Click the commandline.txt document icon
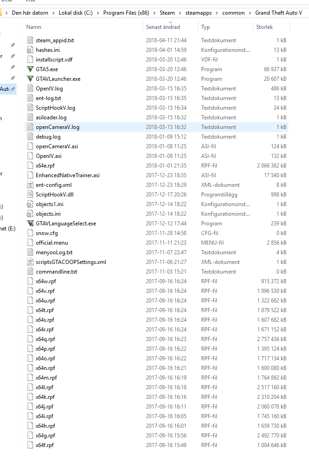309x459 pixels. pos(30,272)
